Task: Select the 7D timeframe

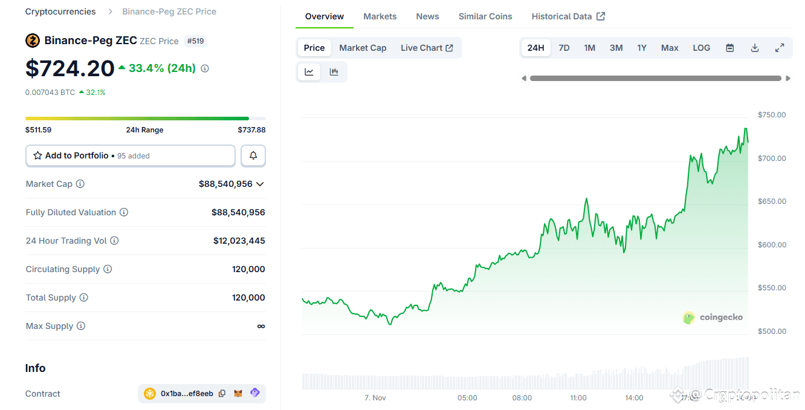Action: (563, 47)
